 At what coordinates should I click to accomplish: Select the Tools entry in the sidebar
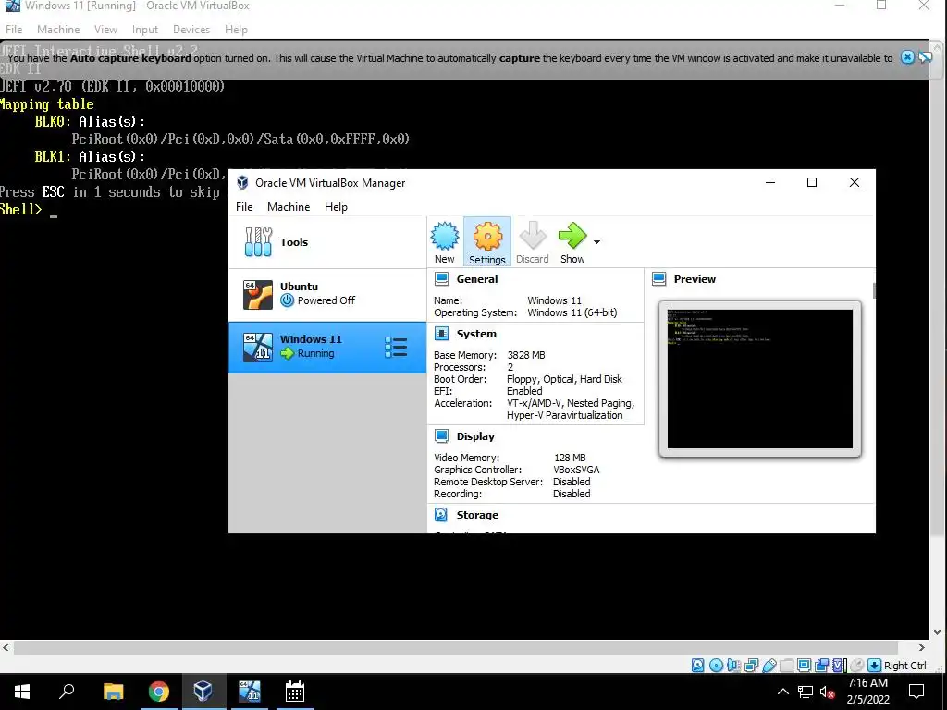327,242
